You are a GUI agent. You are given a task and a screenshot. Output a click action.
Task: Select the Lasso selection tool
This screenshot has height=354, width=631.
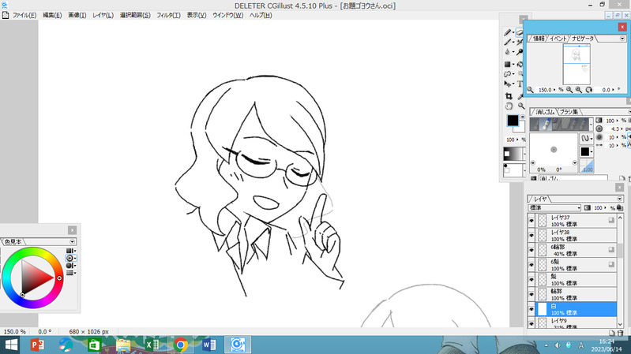(x=508, y=74)
